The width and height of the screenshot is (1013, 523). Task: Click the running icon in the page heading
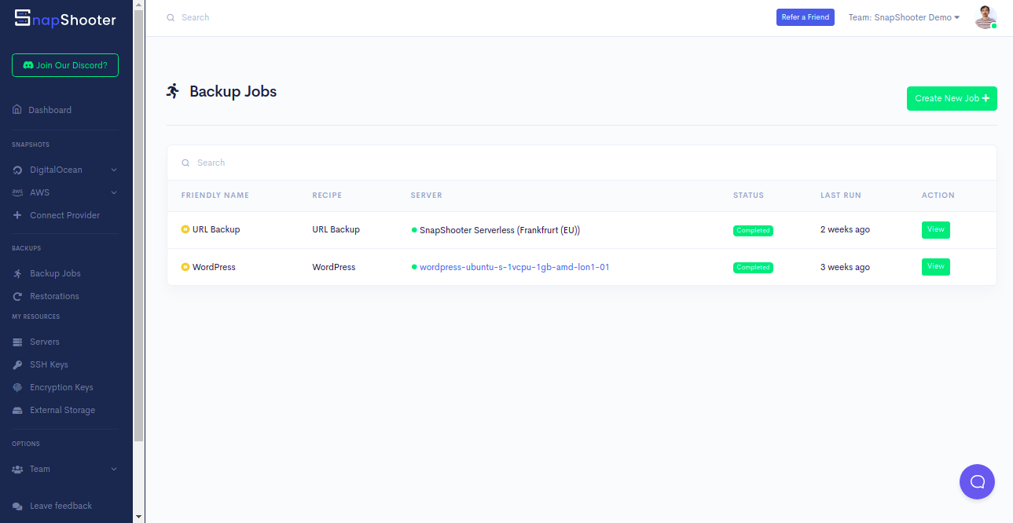click(173, 91)
